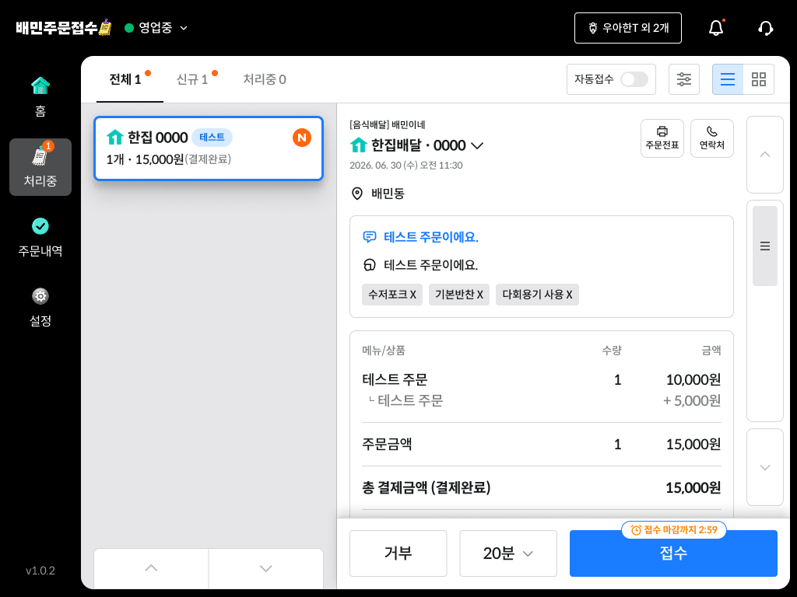The image size is (797, 597).
Task: Click the blue chat message icon
Action: click(370, 237)
